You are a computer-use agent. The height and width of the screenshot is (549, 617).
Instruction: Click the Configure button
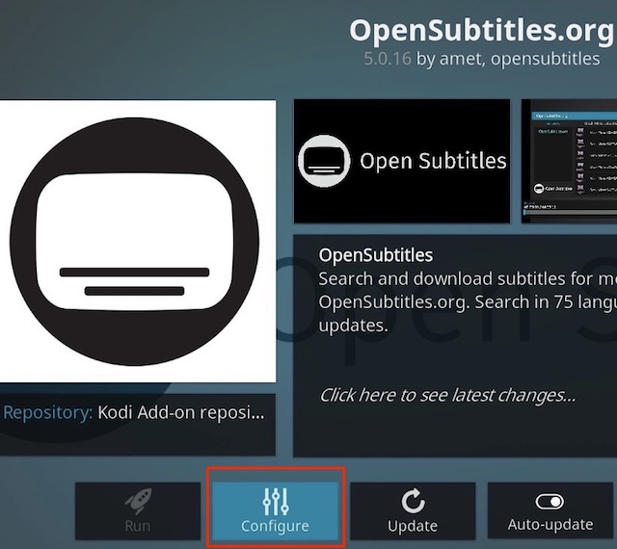pyautogui.click(x=275, y=511)
